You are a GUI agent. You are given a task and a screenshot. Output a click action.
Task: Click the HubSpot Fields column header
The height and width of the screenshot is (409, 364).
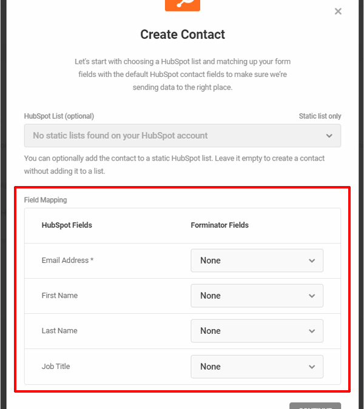click(x=67, y=225)
